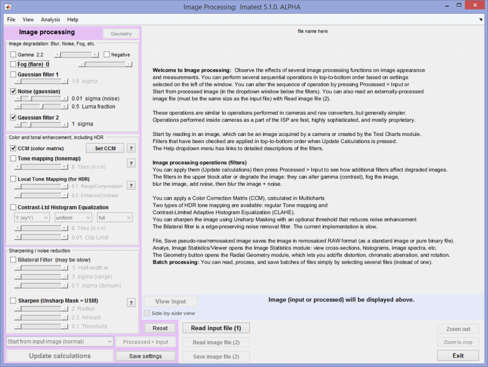Open help for CCM color matrix
The height and width of the screenshot is (367, 488).
click(x=131, y=148)
